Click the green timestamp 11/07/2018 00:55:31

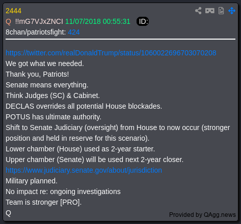[98, 22]
